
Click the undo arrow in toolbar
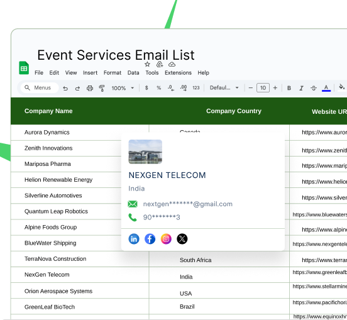65,88
